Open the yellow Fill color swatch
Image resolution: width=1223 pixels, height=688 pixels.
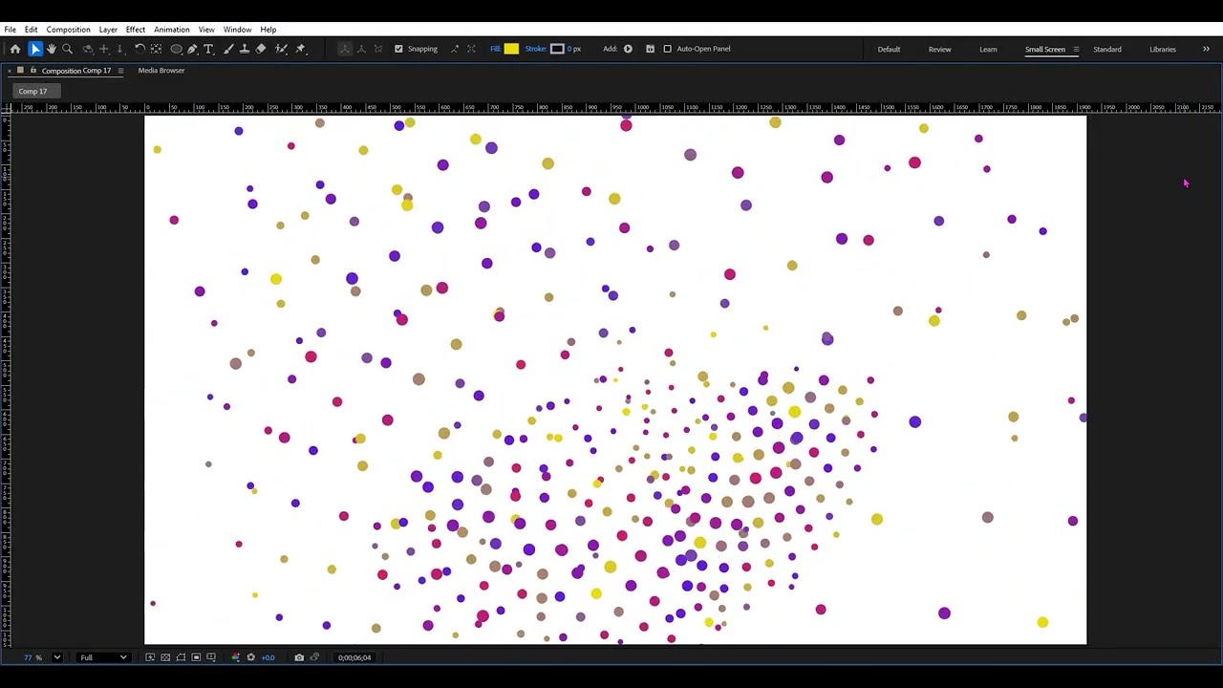coord(511,49)
